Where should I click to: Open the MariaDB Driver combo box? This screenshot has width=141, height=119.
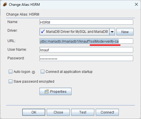(77, 32)
